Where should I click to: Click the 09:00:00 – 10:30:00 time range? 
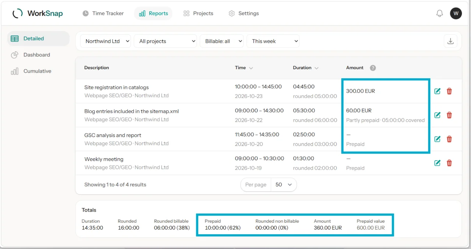[x=259, y=159]
